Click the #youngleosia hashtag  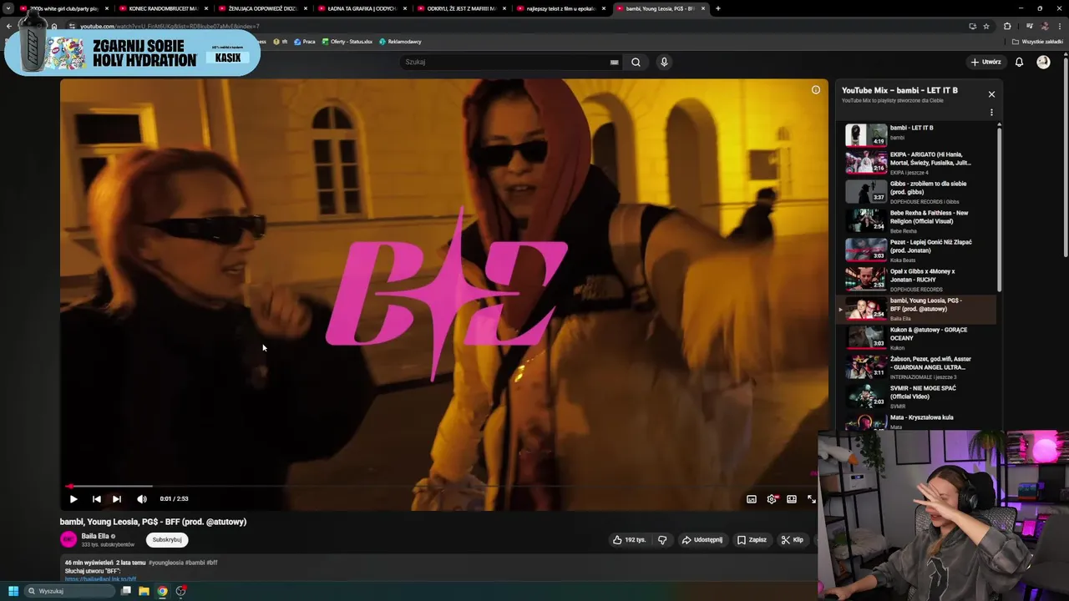point(165,563)
